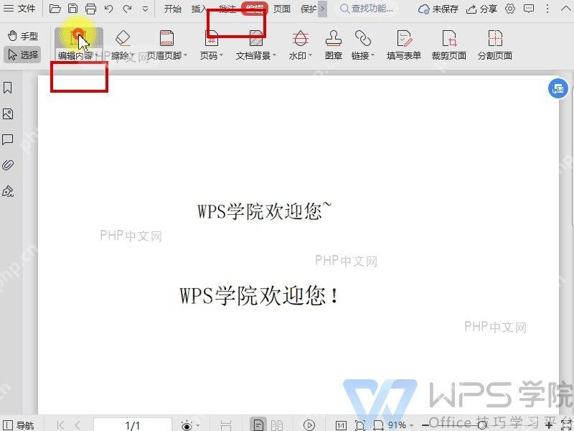Screen dimensions: 574x431
Task: Open the 擦除 dropdown arrow
Action: tap(133, 55)
